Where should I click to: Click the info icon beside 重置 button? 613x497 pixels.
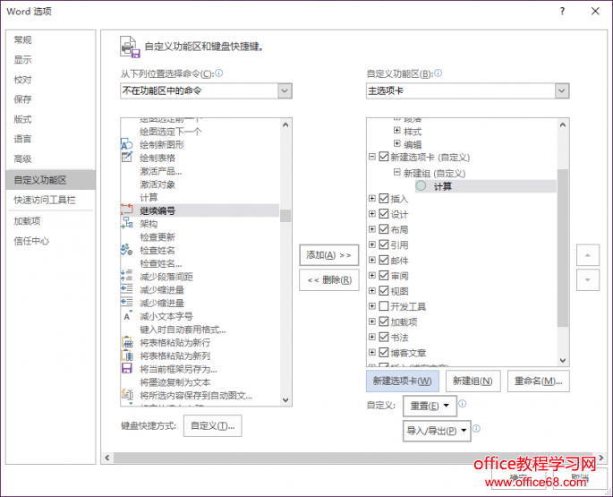(x=462, y=404)
